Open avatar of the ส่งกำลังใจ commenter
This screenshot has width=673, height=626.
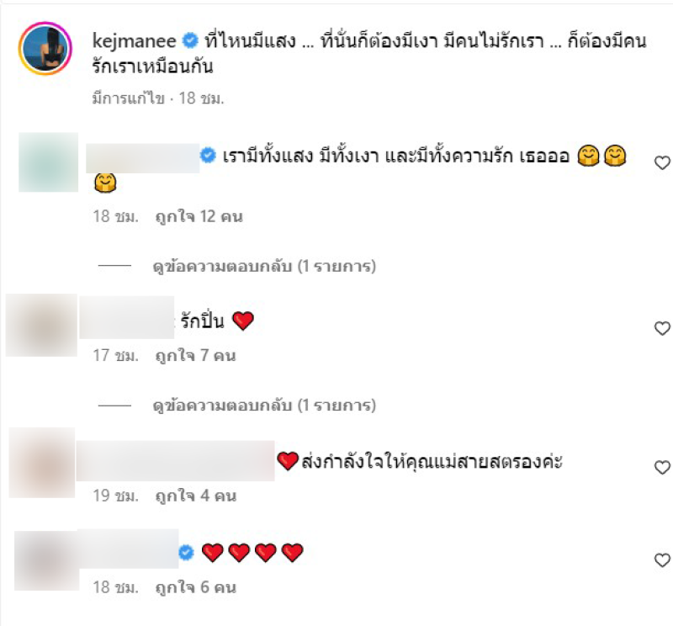click(x=42, y=463)
